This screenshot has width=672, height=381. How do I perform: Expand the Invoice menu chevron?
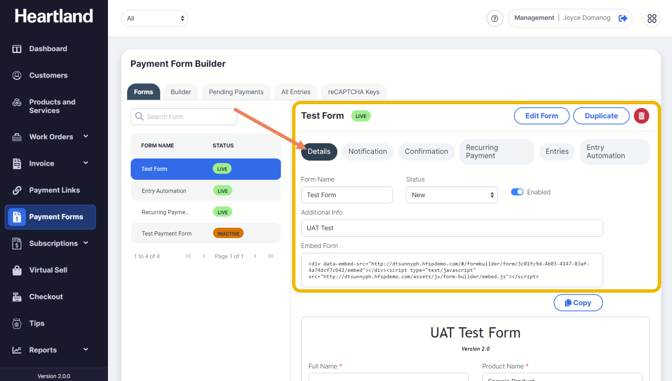(x=86, y=163)
